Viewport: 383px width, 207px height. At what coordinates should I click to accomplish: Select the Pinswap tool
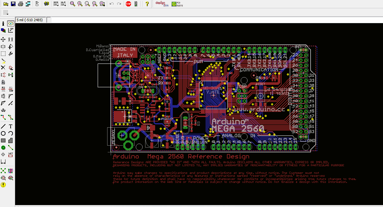click(3, 75)
